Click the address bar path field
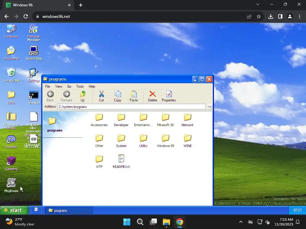The image size is (306, 229). click(x=131, y=107)
